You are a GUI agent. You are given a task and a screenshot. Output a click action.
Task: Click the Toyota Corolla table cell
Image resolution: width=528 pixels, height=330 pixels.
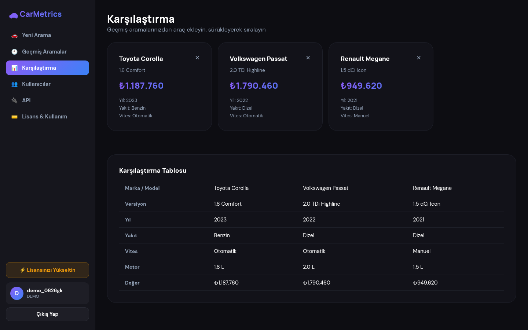[x=231, y=188]
